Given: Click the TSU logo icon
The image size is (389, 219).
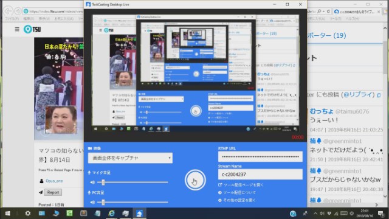Looking at the screenshot, I should (x=28, y=29).
